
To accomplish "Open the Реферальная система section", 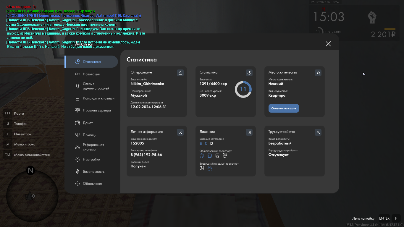I will (90, 147).
